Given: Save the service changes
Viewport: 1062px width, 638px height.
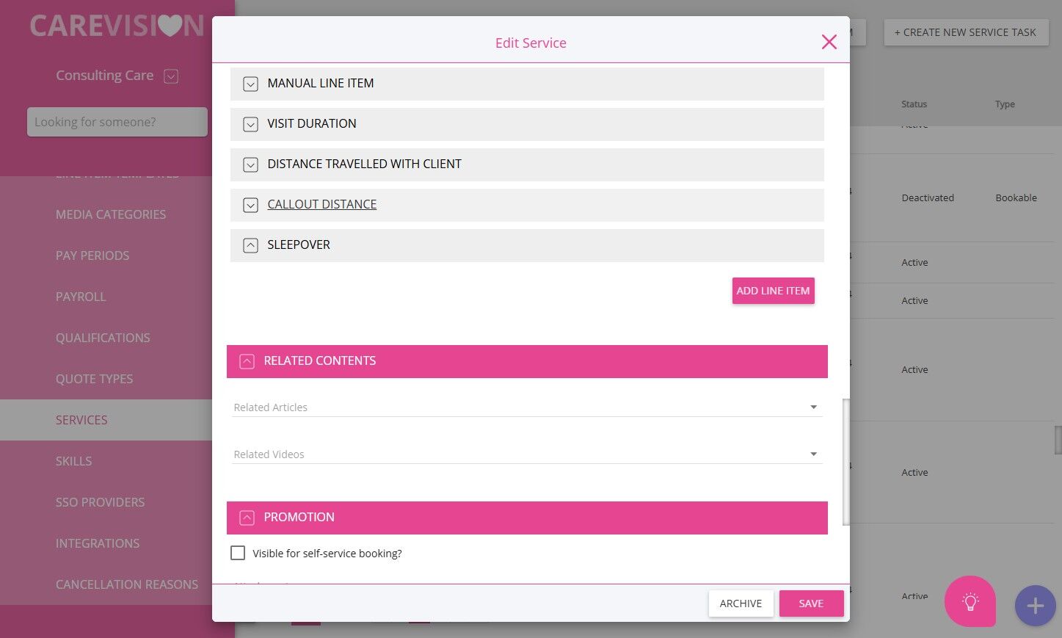Looking at the screenshot, I should point(811,603).
